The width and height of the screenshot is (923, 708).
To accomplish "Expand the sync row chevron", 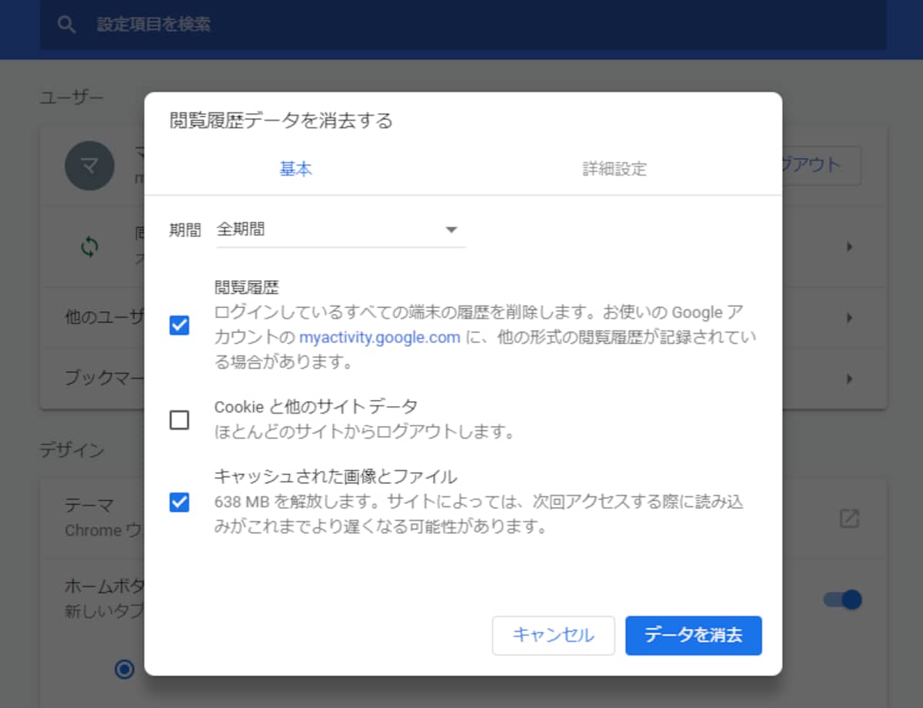I will 850,247.
